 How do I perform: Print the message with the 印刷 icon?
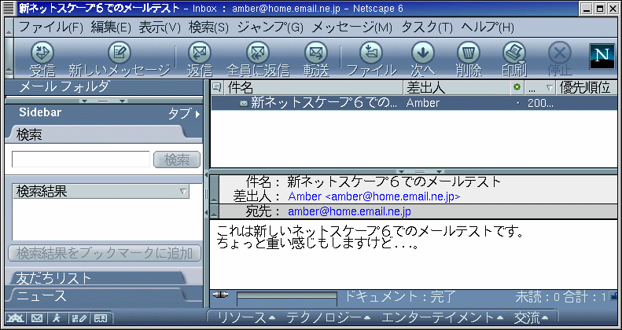(x=514, y=53)
